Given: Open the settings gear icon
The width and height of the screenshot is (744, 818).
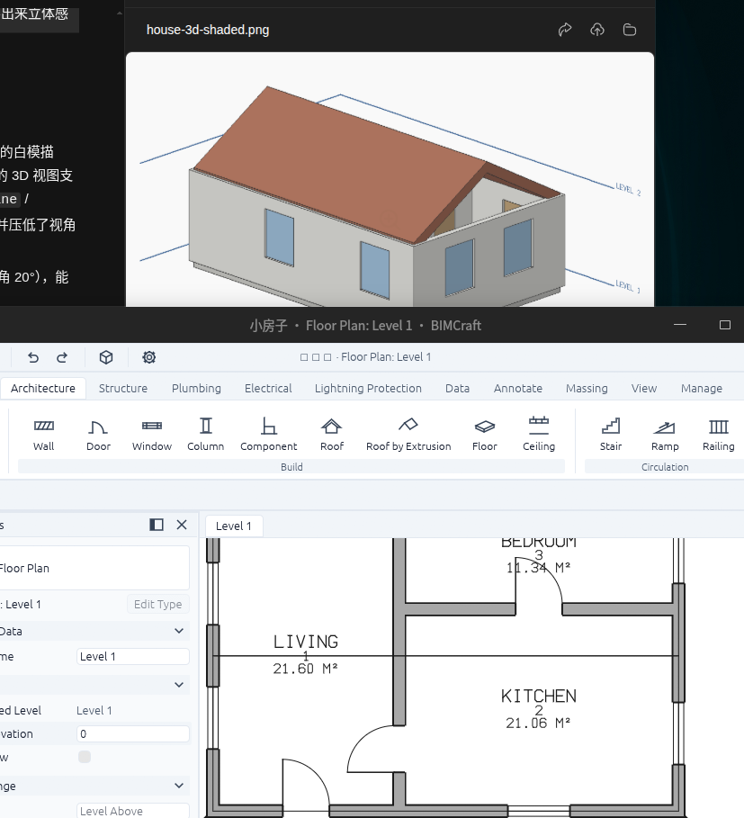Looking at the screenshot, I should pos(149,357).
